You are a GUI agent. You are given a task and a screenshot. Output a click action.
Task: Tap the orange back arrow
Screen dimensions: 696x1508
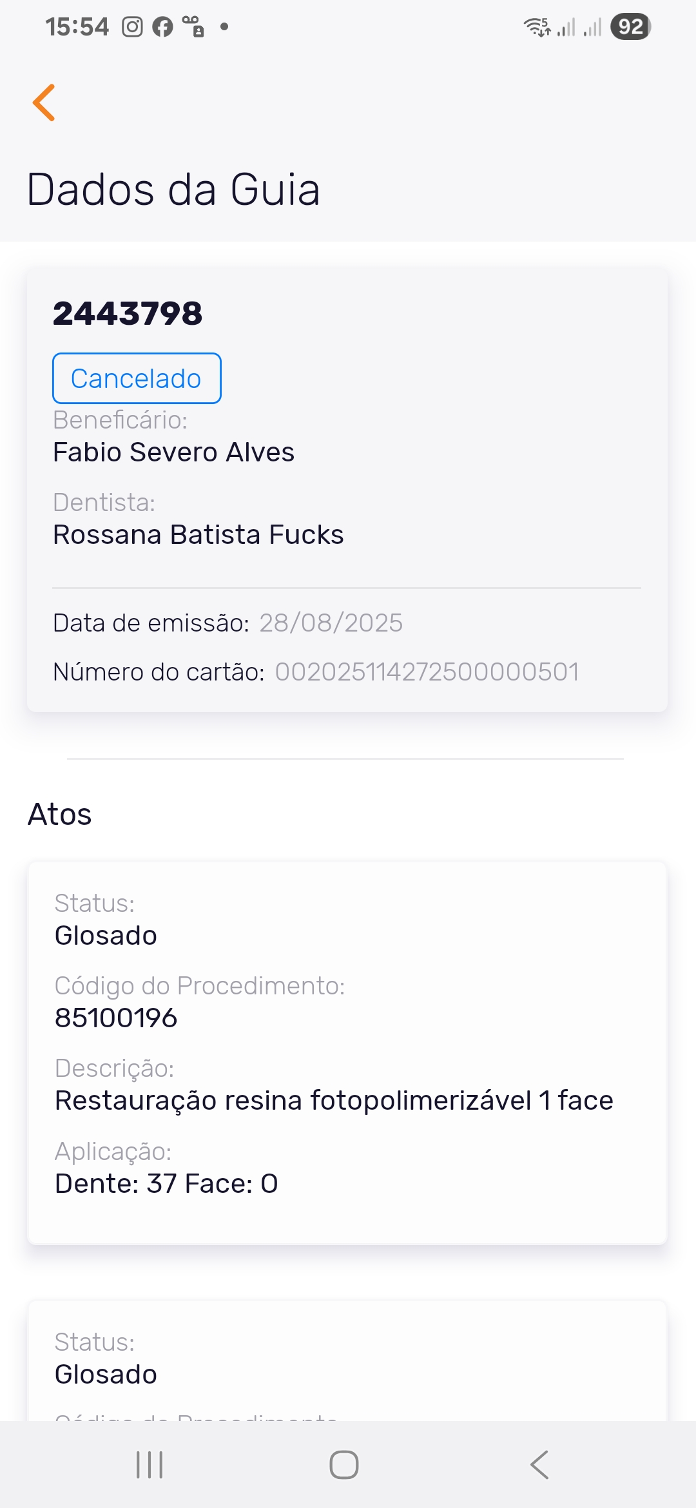[x=44, y=102]
